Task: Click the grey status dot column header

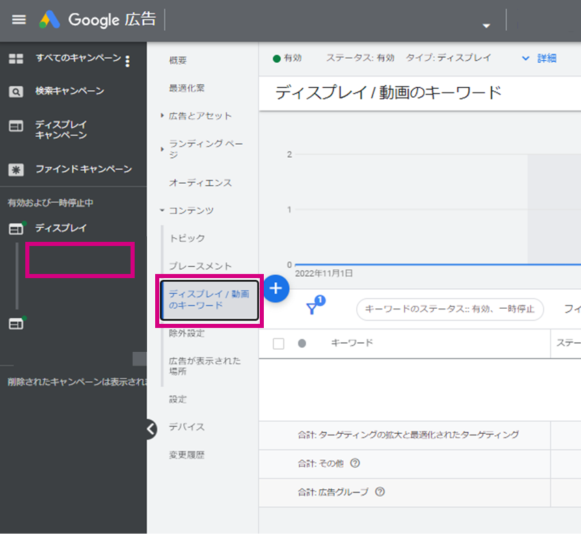Action: (x=302, y=344)
